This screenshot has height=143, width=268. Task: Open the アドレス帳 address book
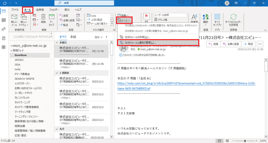tap(161, 20)
